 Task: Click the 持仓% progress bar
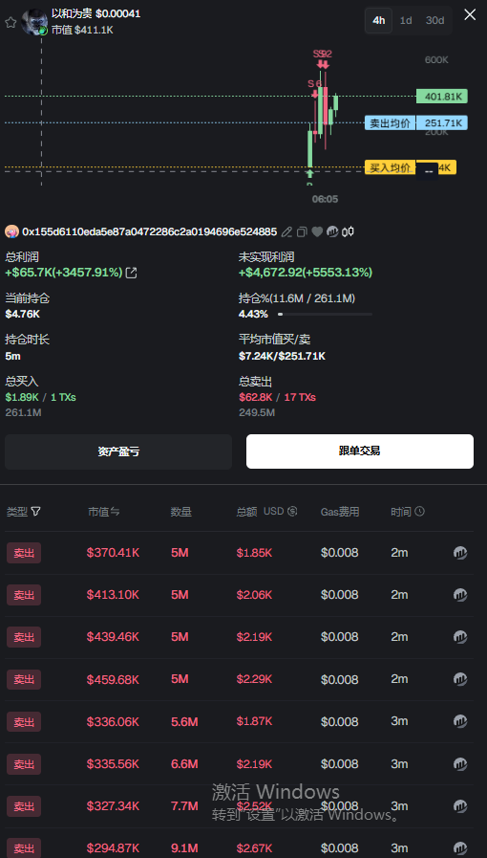[x=326, y=314]
